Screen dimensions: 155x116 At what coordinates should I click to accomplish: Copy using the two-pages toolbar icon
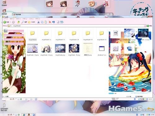tap(42, 22)
